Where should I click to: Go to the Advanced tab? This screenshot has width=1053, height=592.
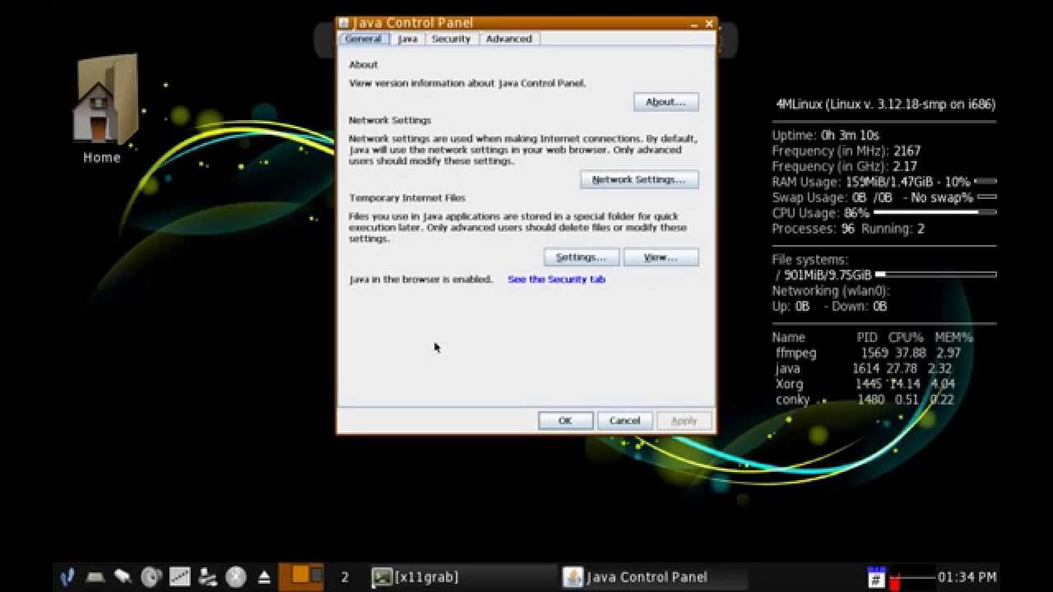508,39
